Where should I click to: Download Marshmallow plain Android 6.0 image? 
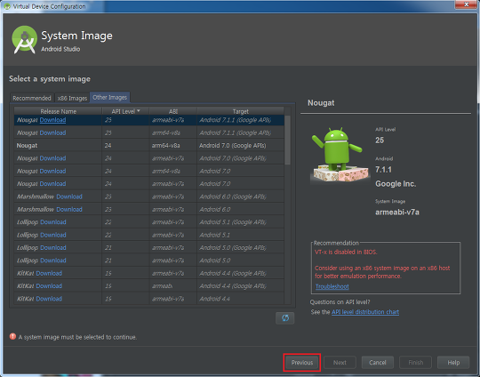(x=69, y=209)
